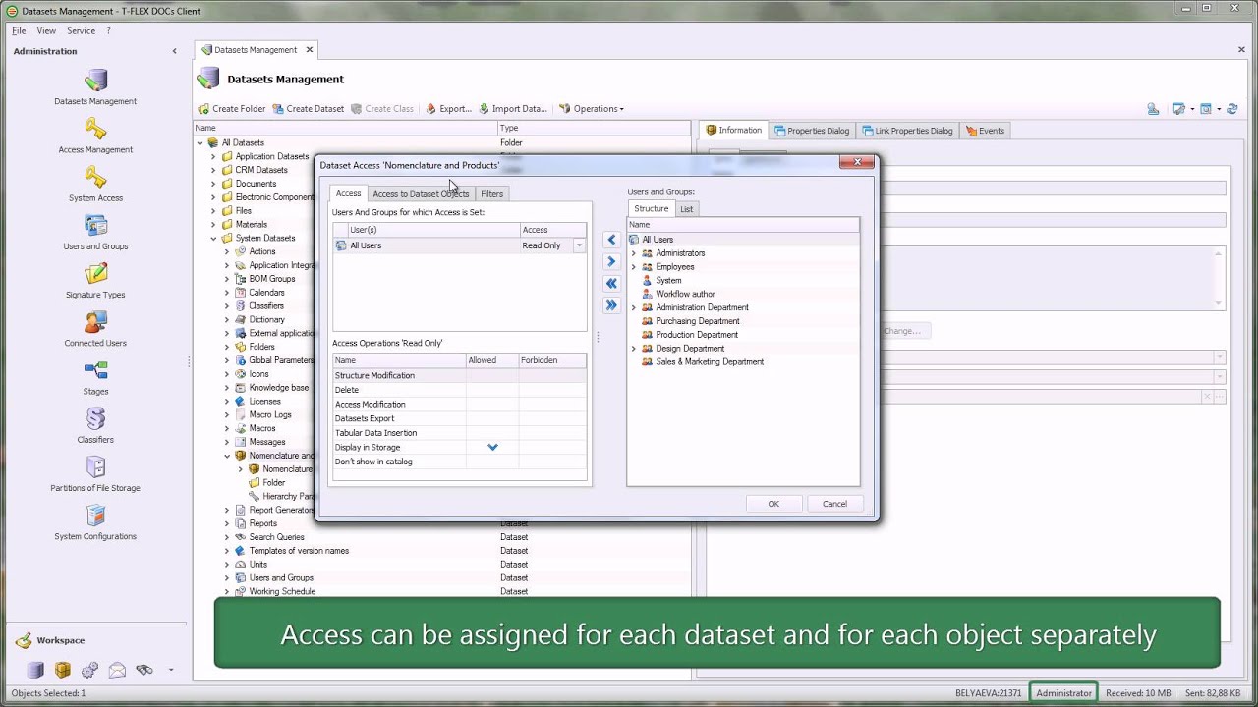Open the Events tab
1258x707 pixels.
click(x=985, y=131)
